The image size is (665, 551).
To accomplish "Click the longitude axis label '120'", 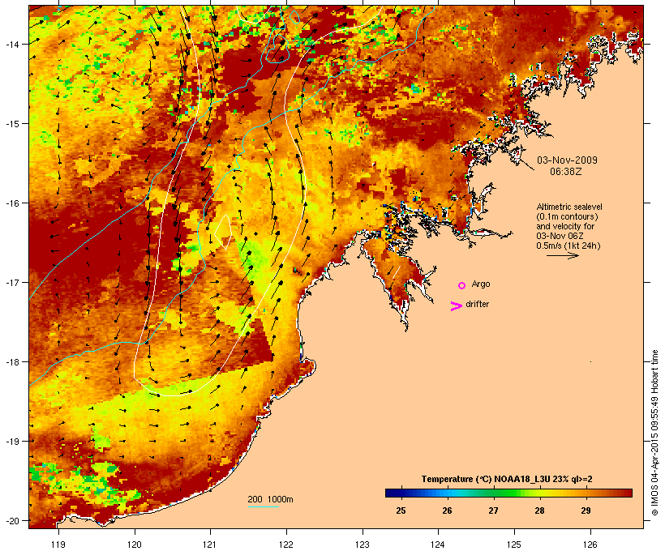I will click(135, 545).
